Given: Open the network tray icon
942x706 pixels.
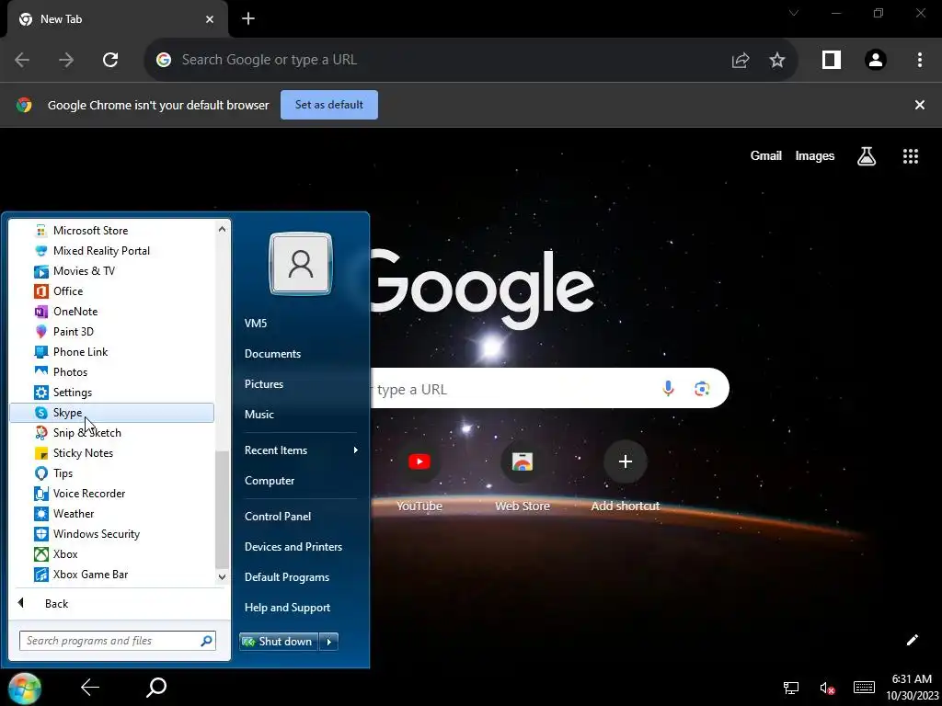Looking at the screenshot, I should point(791,688).
